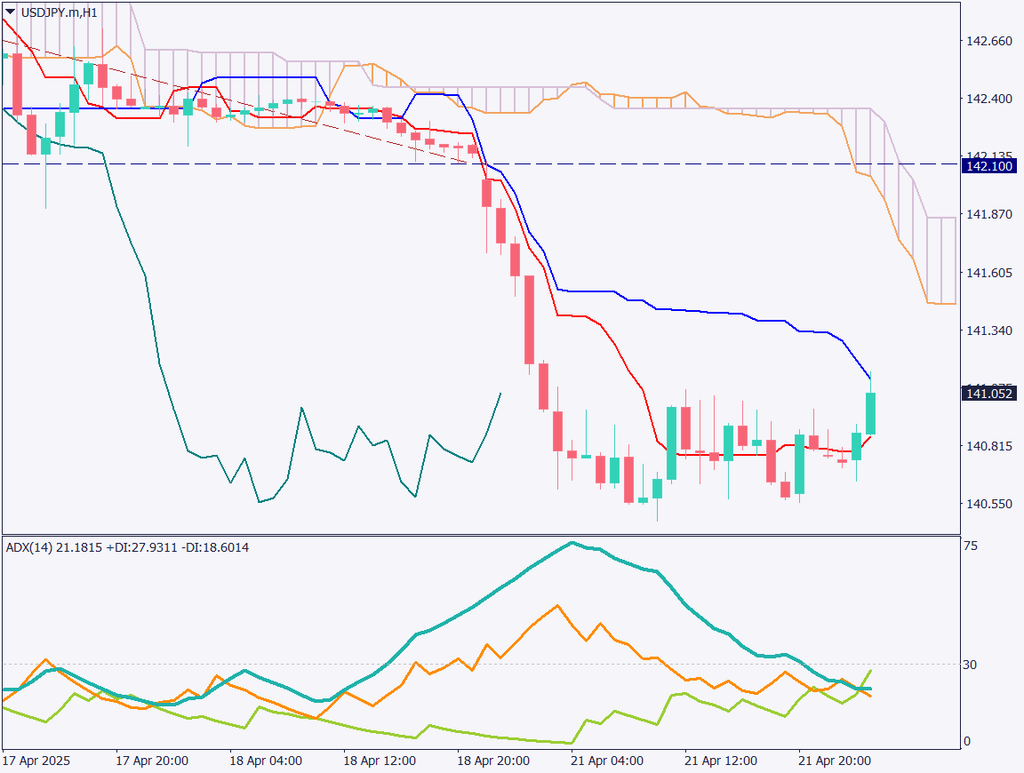Viewport: 1024px width, 773px height.
Task: Click the current price tag 141.052
Action: 988,393
